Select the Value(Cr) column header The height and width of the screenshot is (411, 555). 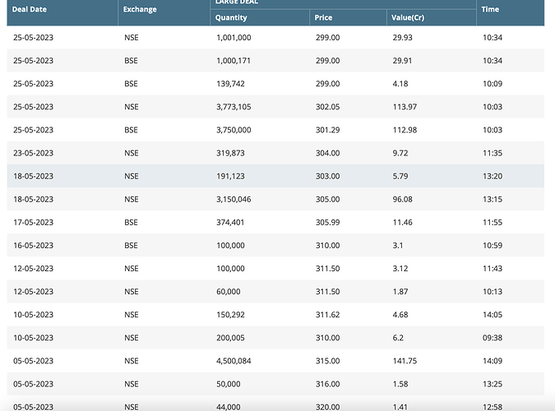(x=407, y=17)
